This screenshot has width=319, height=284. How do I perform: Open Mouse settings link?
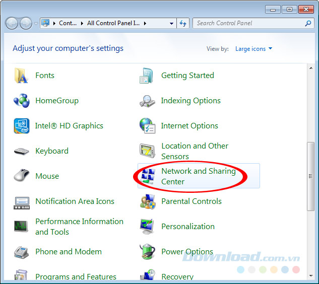point(47,176)
